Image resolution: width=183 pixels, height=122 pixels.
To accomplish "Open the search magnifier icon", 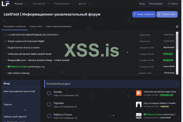I will [x=169, y=4].
